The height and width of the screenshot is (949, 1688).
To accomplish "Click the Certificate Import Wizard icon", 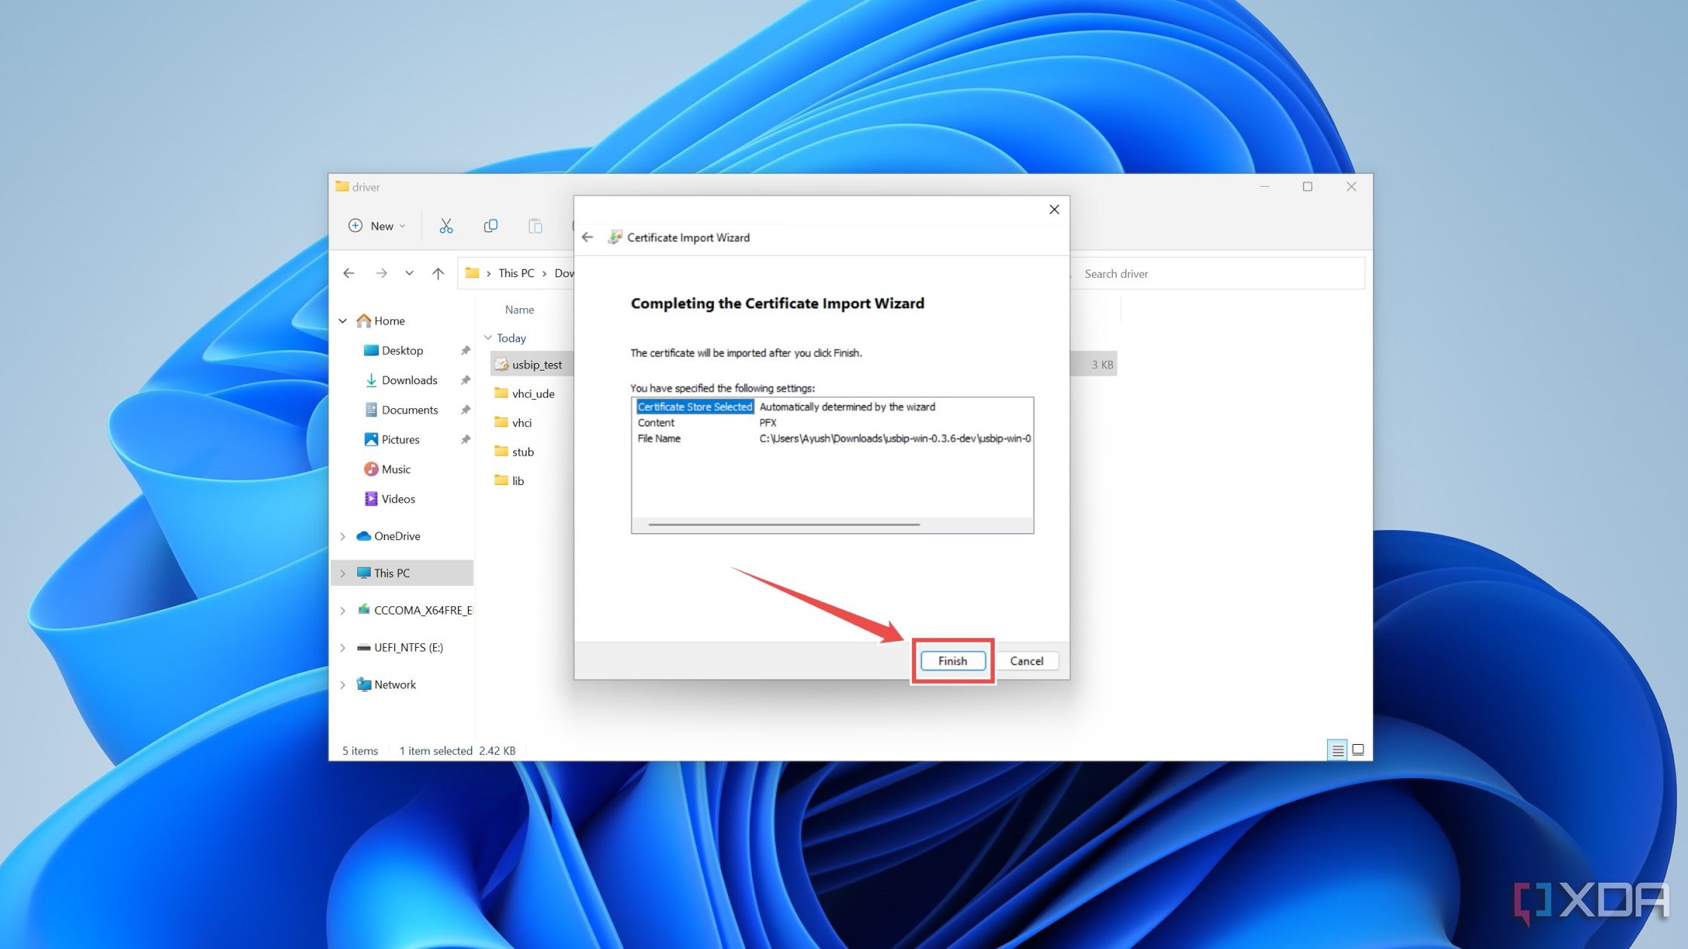I will click(616, 236).
